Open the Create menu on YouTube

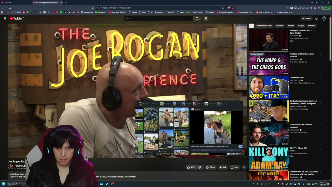306,18
